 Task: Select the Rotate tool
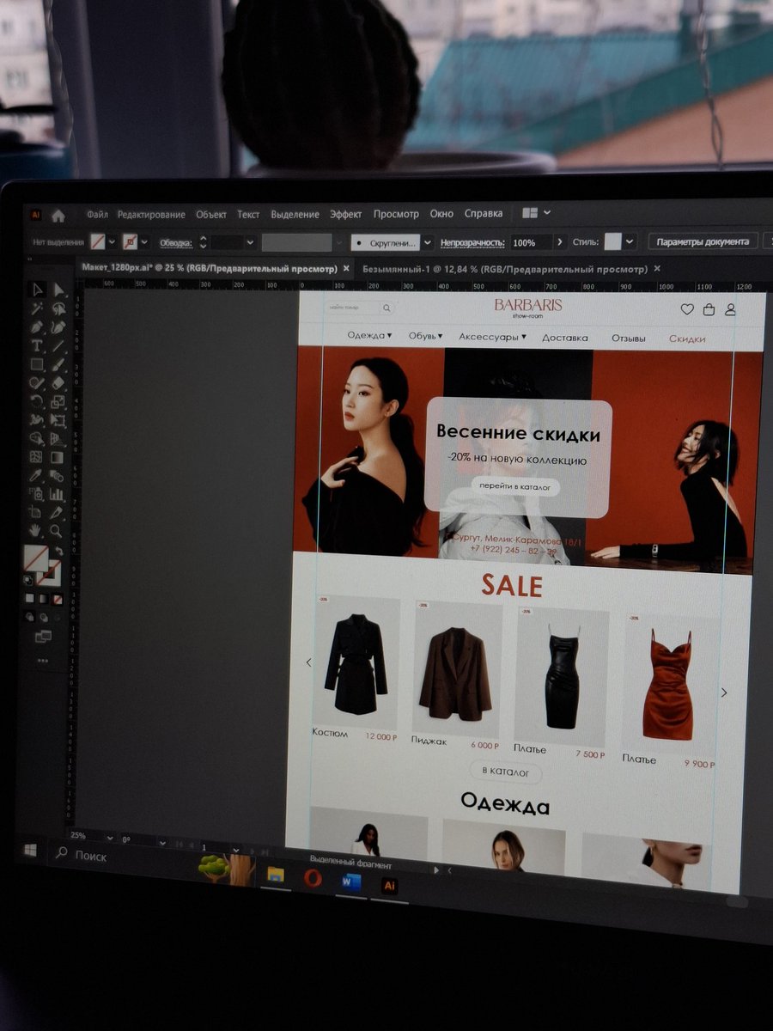coord(36,401)
